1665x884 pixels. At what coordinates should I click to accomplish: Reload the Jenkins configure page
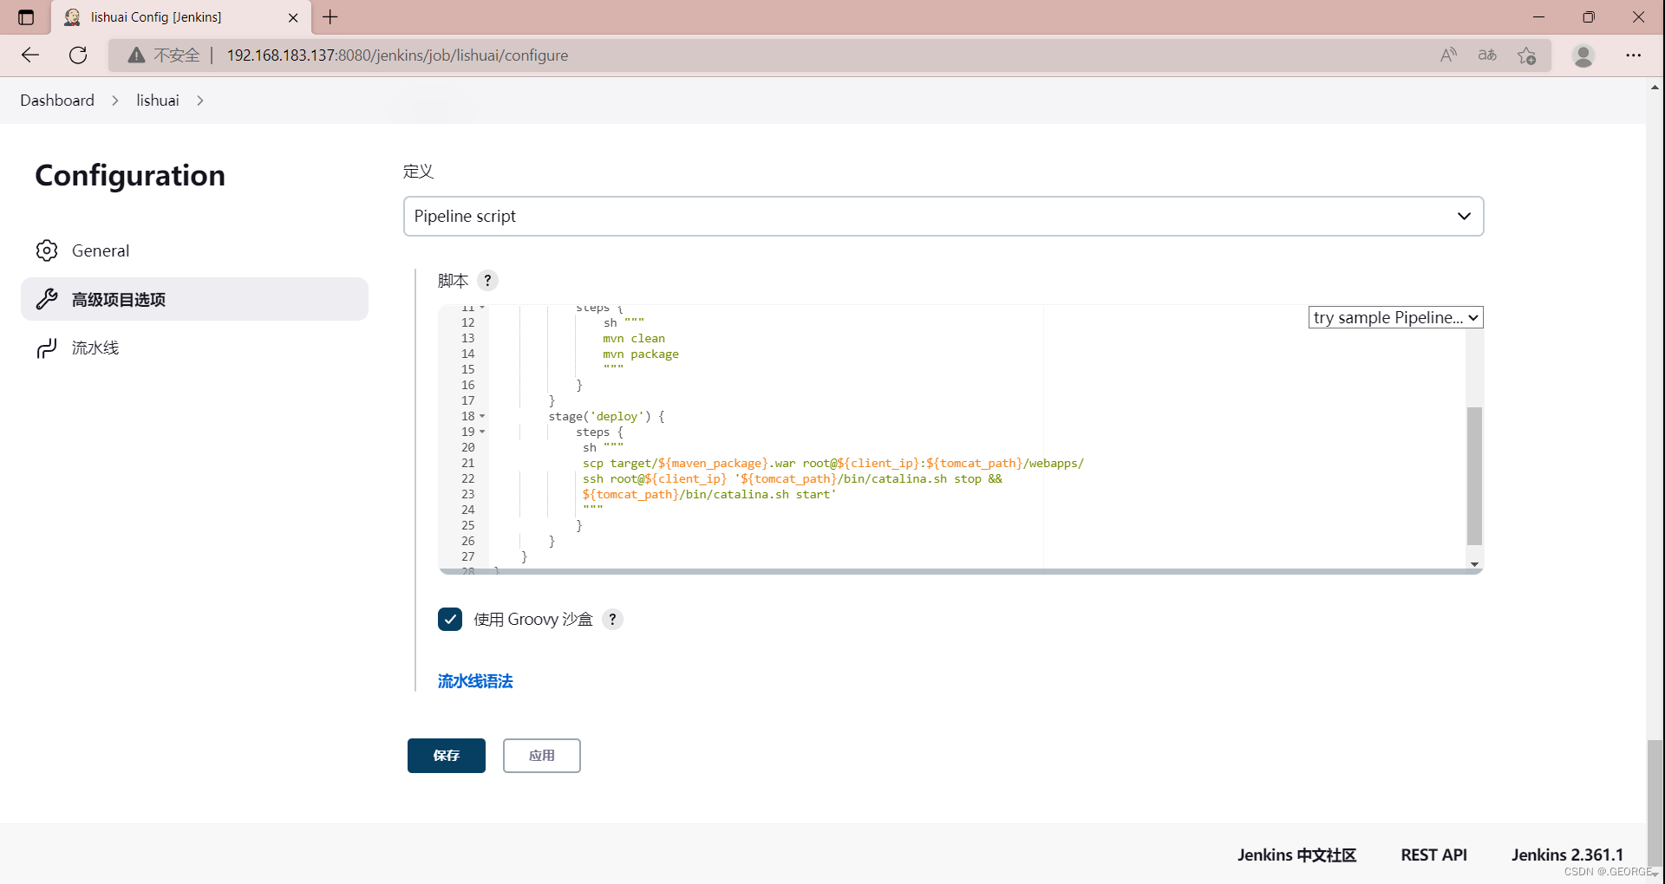(78, 55)
